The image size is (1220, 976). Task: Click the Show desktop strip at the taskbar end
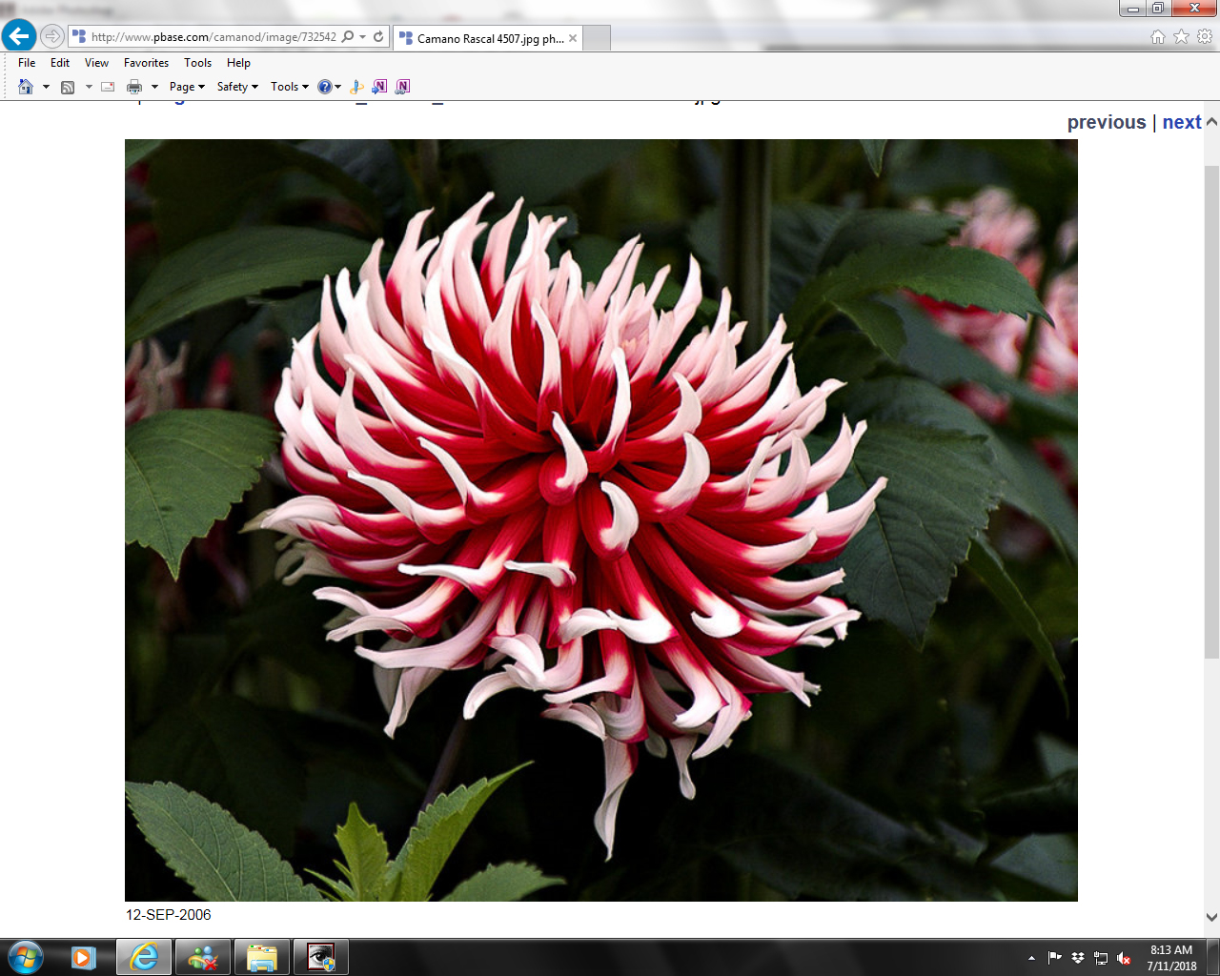1213,957
